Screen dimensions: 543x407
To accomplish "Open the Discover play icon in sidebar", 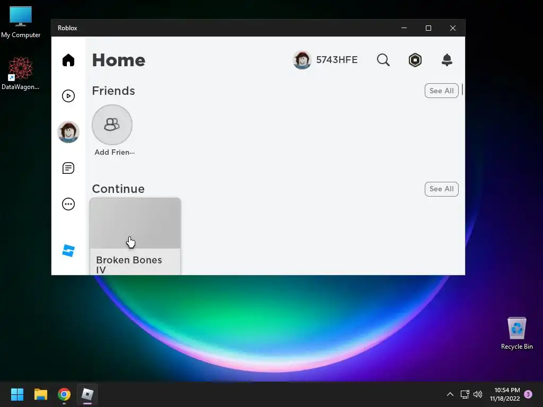I will (x=68, y=96).
